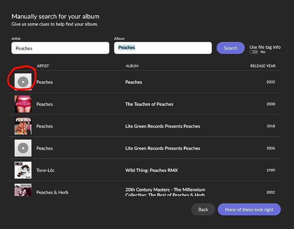Focus the Album search field
Screen dimensions: 294x229
click(x=163, y=48)
